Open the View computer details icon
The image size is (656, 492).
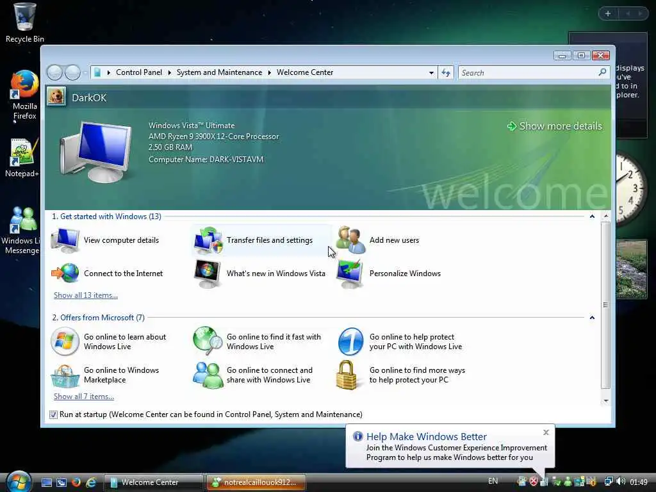tap(65, 240)
